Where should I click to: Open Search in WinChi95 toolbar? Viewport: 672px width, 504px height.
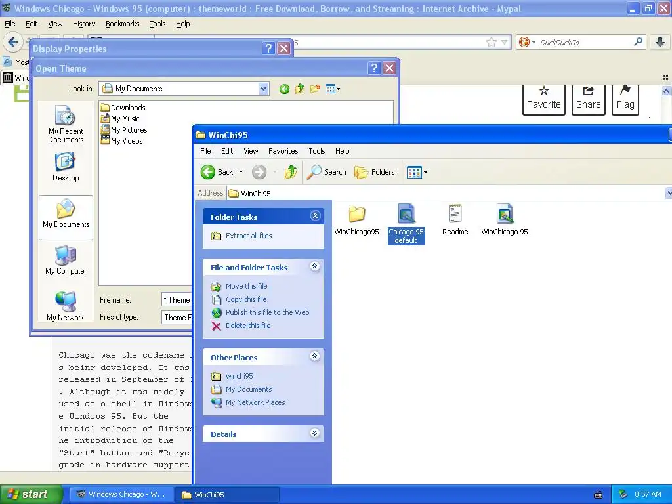(326, 173)
